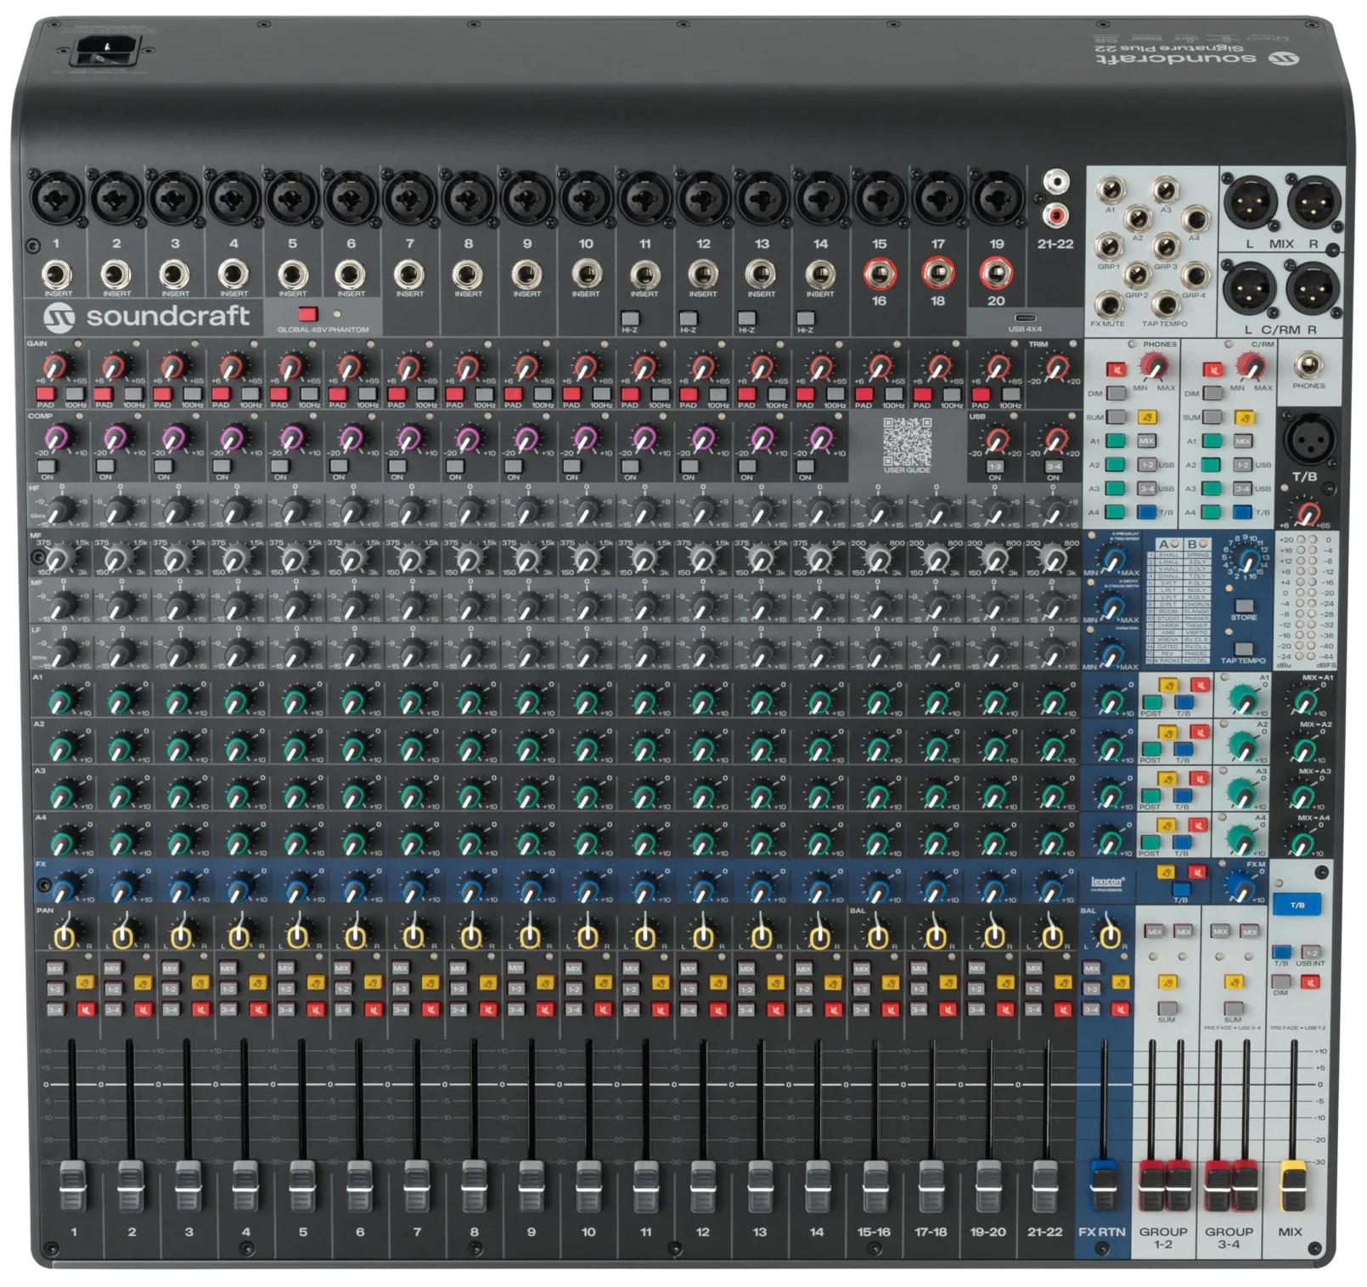The width and height of the screenshot is (1367, 1287).
Task: Solo stereo channel 19-20
Action: (x=1005, y=983)
